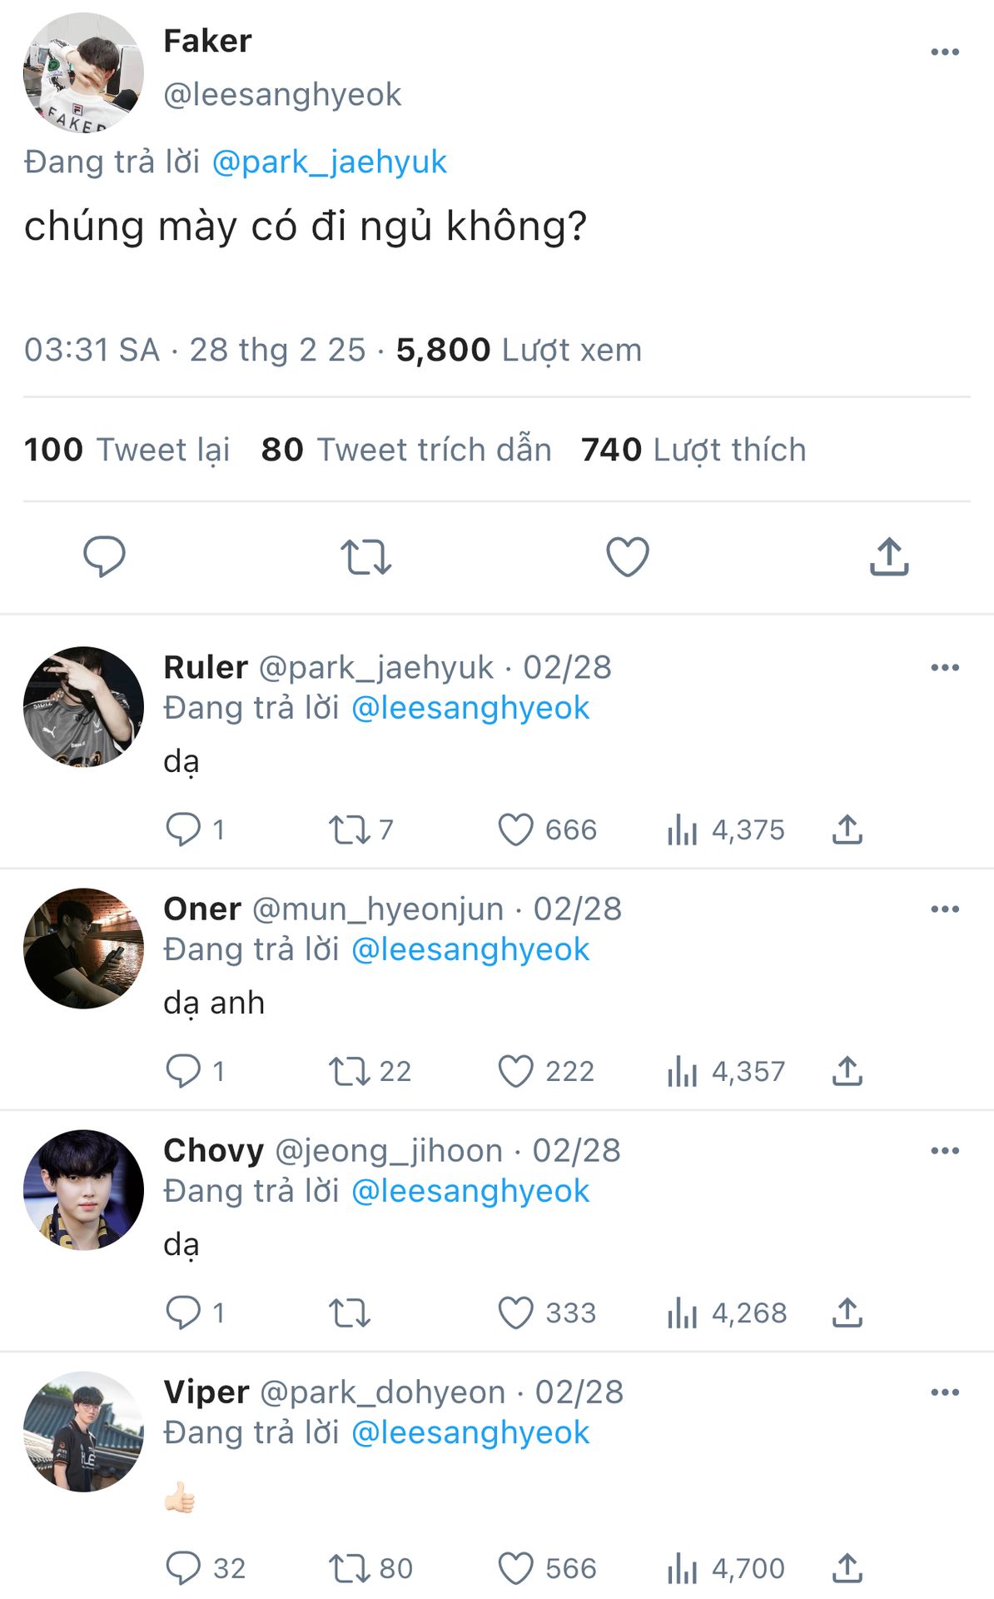Like Viper's thumbs-up reply

[x=515, y=1569]
